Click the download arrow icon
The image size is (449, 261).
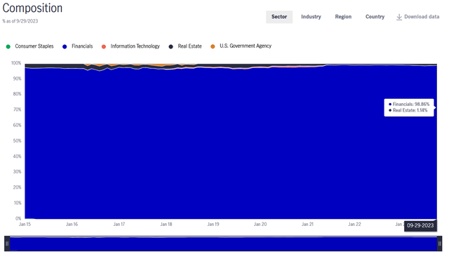point(399,17)
